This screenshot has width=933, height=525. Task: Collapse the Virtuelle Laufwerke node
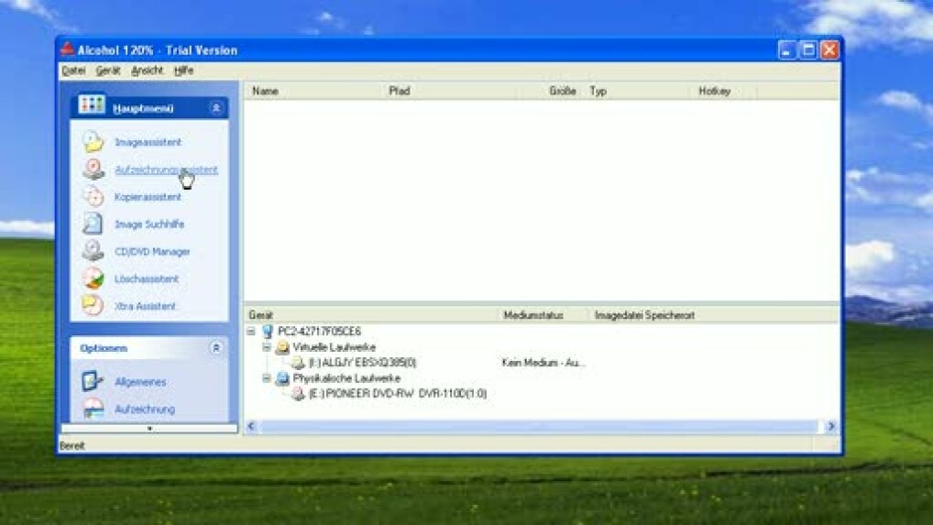[x=267, y=347]
